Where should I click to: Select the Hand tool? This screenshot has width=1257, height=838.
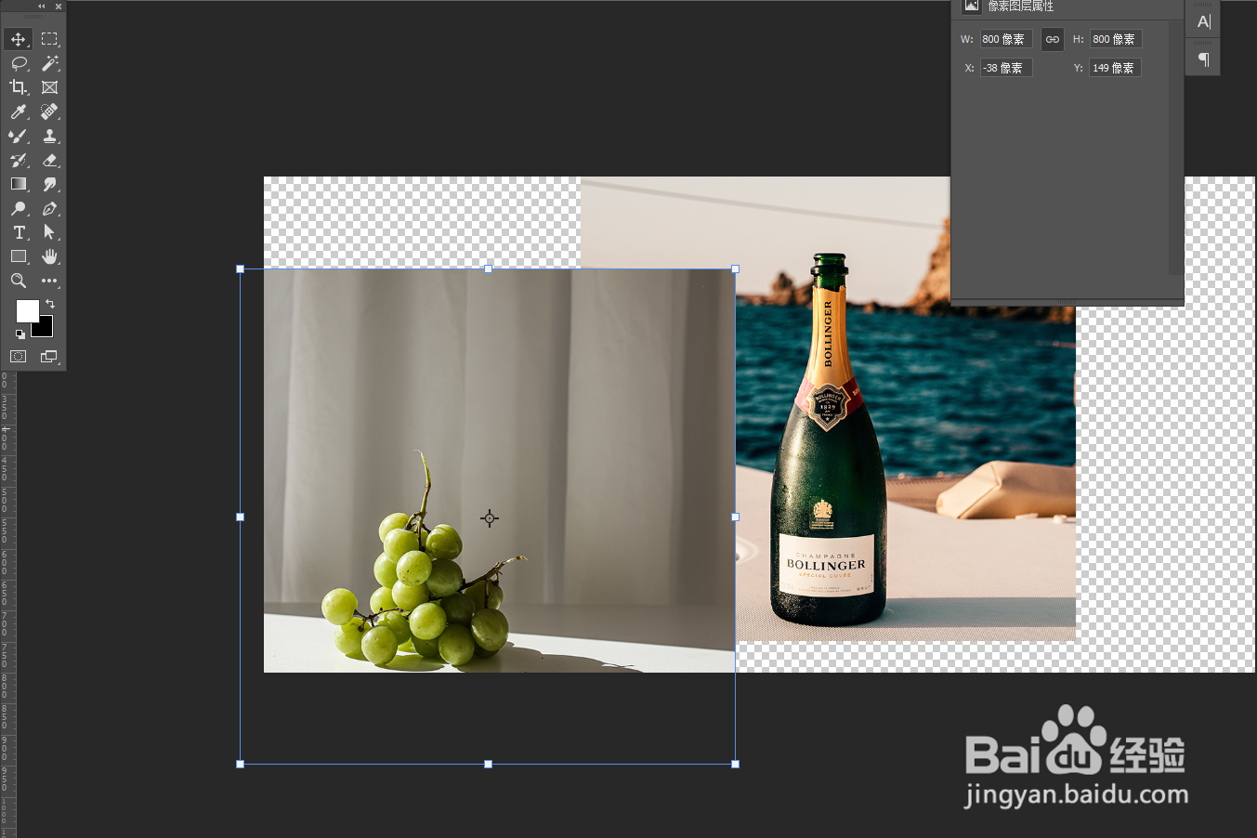(x=49, y=256)
